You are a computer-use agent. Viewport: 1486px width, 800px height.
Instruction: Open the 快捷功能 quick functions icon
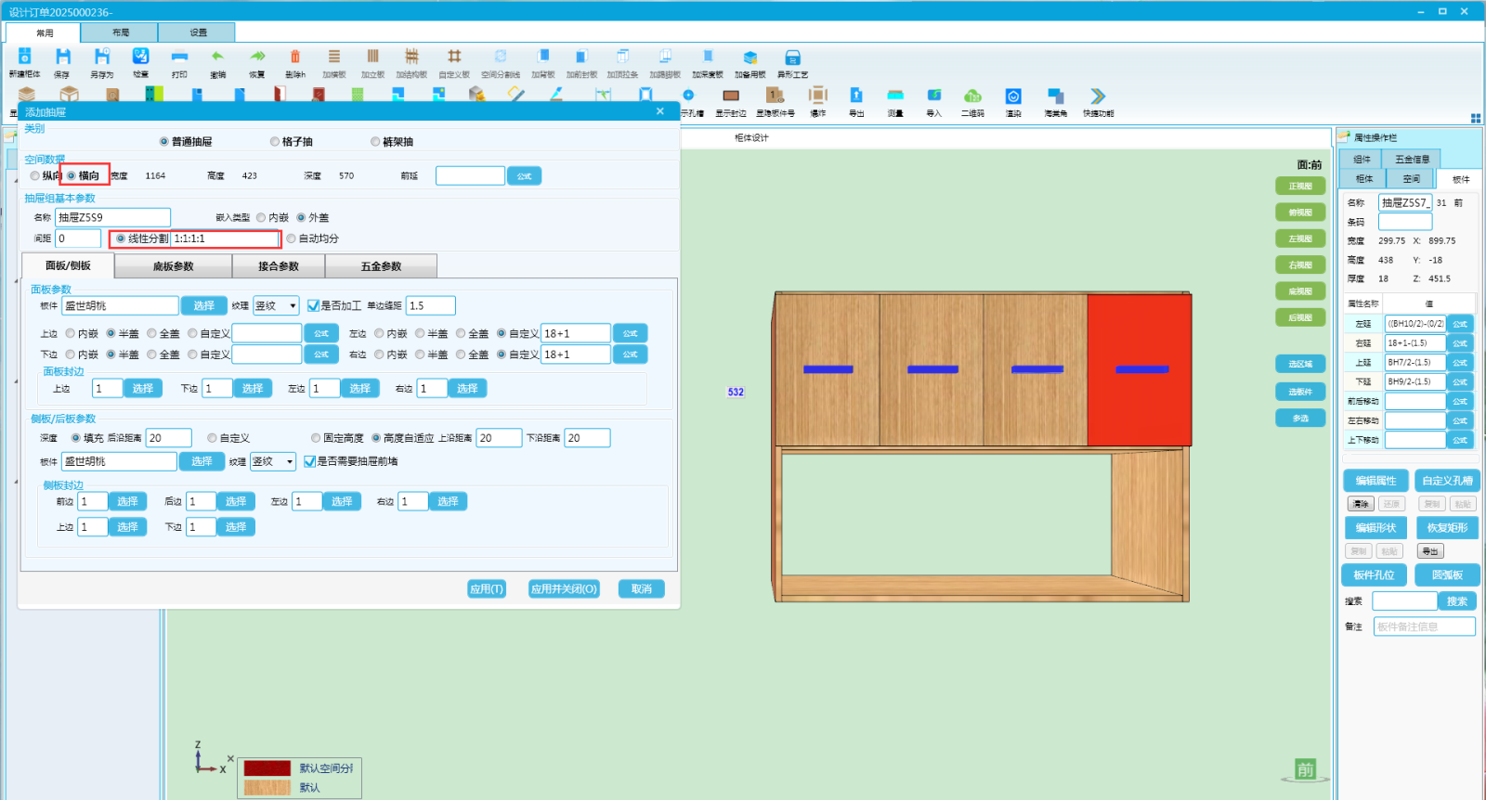[1097, 97]
